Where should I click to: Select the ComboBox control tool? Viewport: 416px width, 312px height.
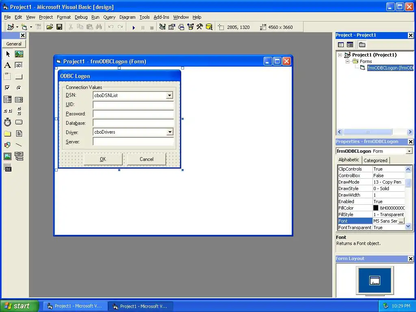pyautogui.click(x=8, y=100)
